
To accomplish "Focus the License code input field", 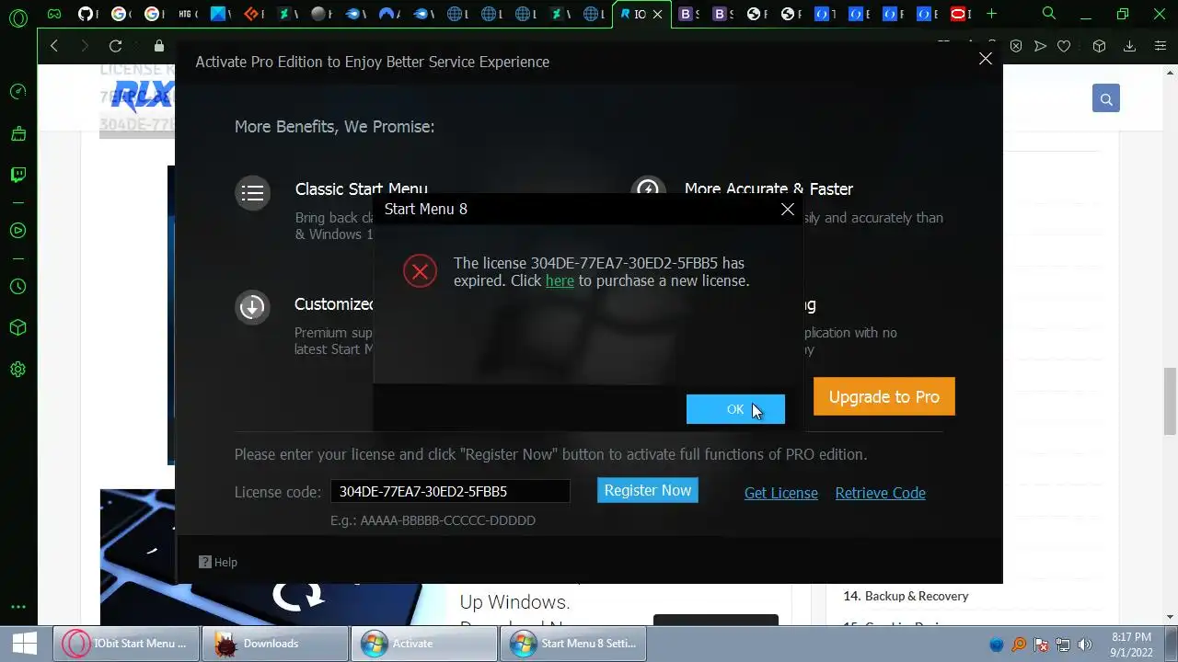I will 450,491.
